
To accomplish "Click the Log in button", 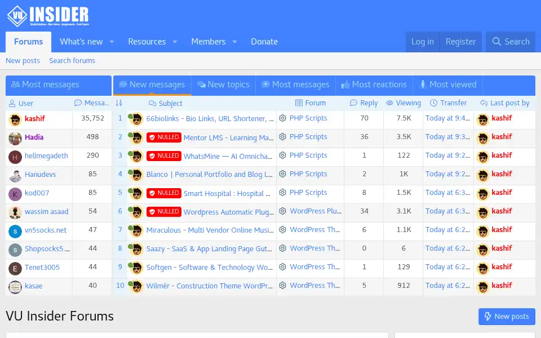I will [x=423, y=42].
